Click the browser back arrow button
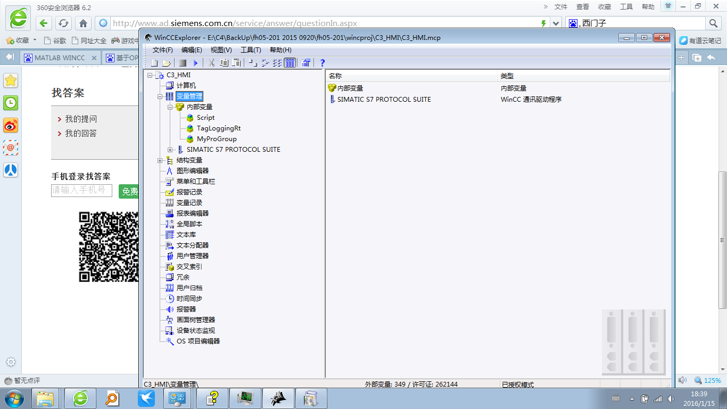 (44, 23)
